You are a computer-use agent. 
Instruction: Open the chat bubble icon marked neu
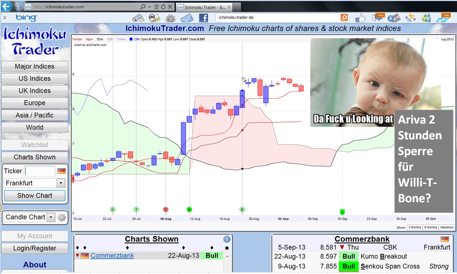click(x=378, y=18)
